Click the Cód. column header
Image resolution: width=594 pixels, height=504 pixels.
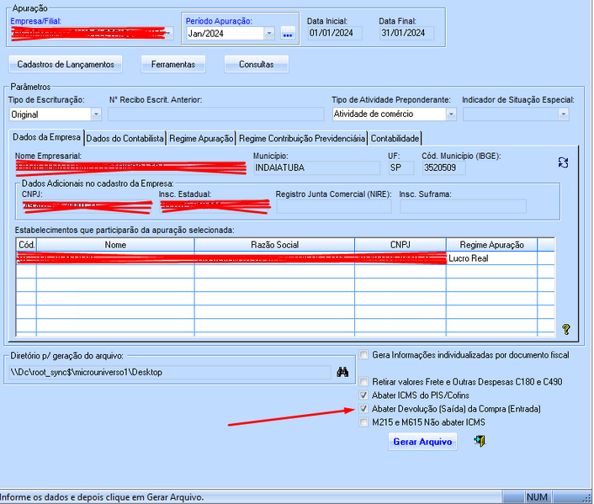27,245
